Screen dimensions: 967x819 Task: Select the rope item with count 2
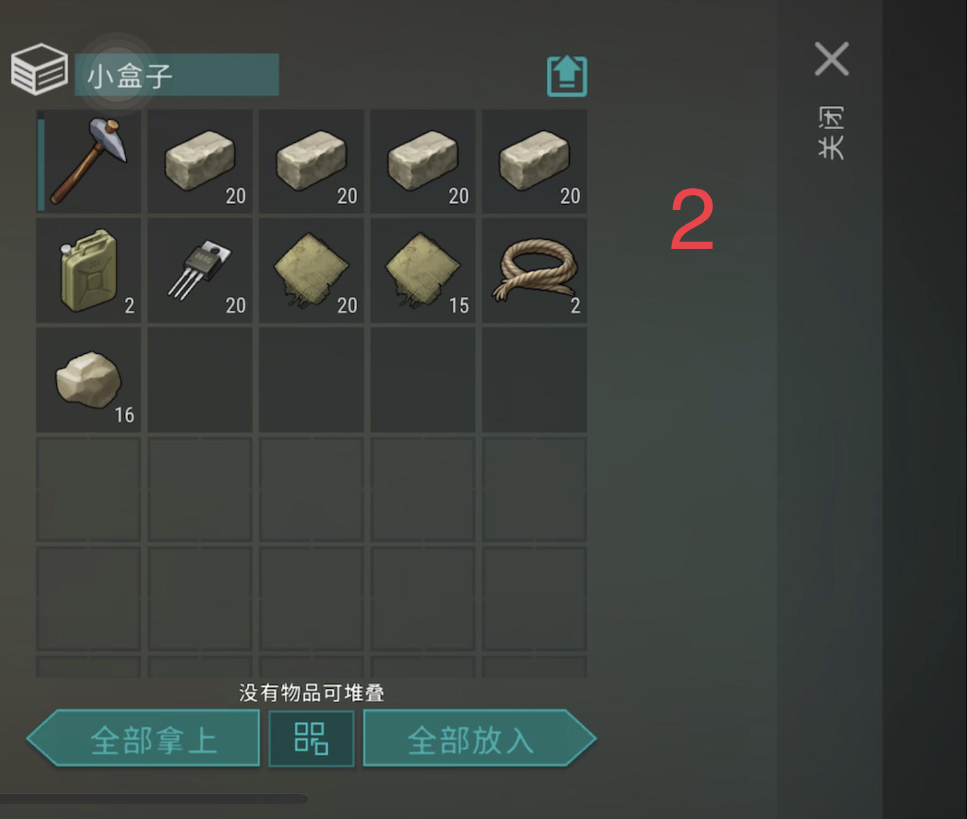coord(535,270)
